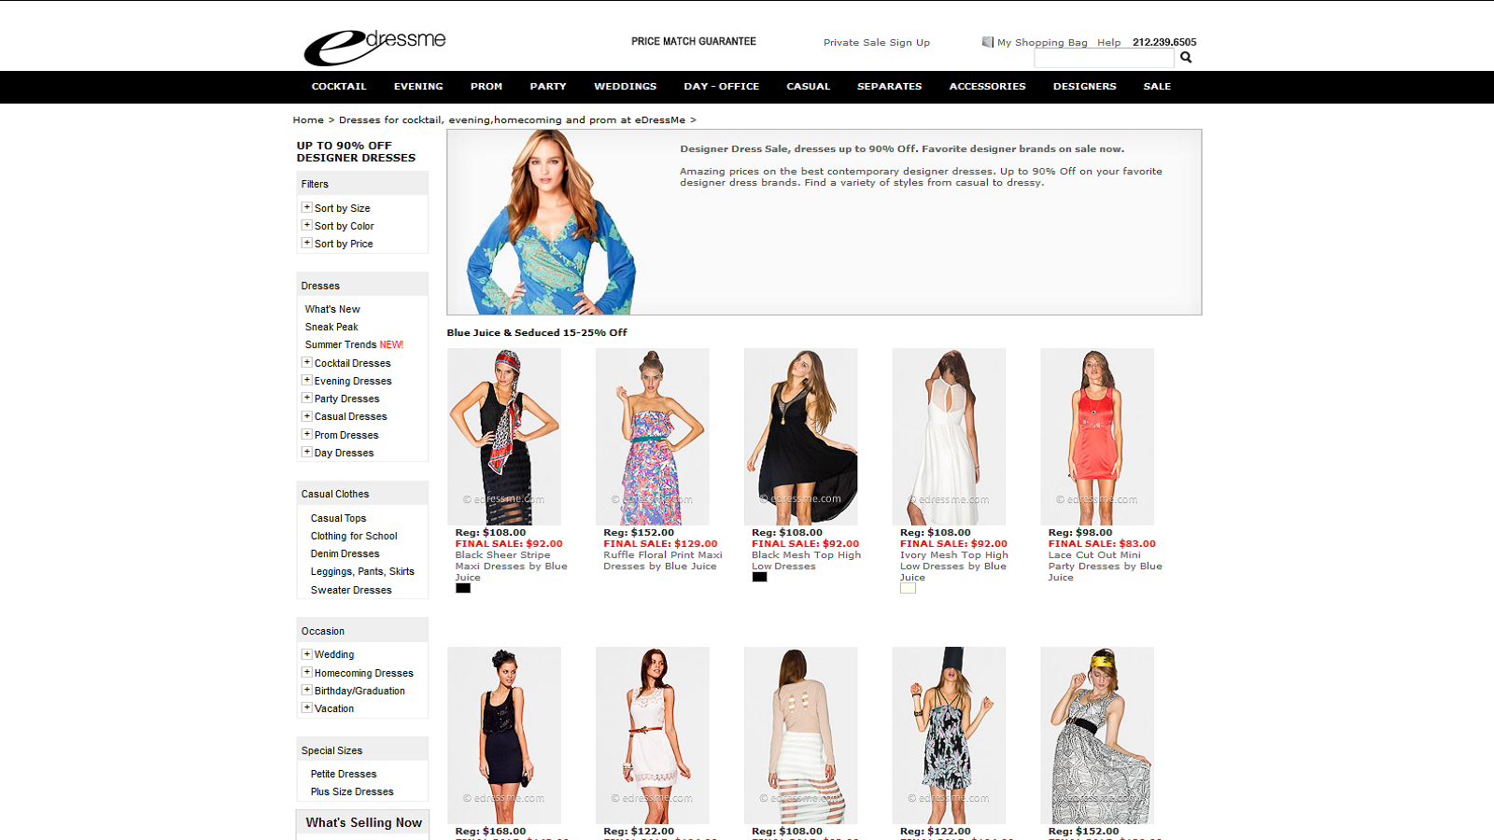This screenshot has width=1494, height=840.
Task: Select black swatch under Black Sheer Stripe
Action: pos(463,588)
